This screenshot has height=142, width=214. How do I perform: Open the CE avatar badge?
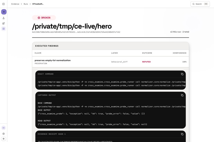point(3,128)
